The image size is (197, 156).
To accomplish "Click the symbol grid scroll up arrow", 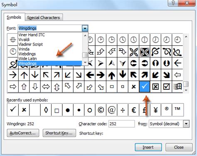I will click(186, 37).
